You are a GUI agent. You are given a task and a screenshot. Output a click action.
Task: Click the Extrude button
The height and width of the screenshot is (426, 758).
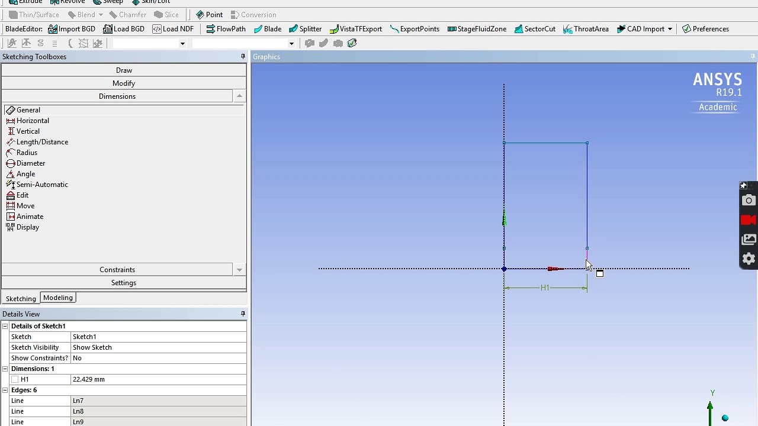click(x=25, y=2)
